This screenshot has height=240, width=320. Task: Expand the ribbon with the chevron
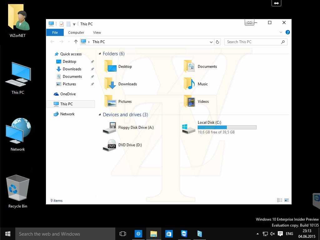point(281,32)
